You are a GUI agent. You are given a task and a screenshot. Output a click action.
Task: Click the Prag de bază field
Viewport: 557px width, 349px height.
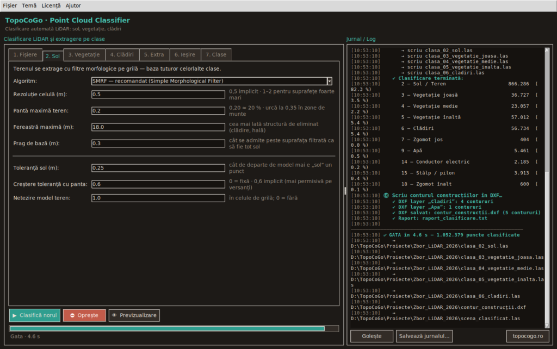coord(158,144)
